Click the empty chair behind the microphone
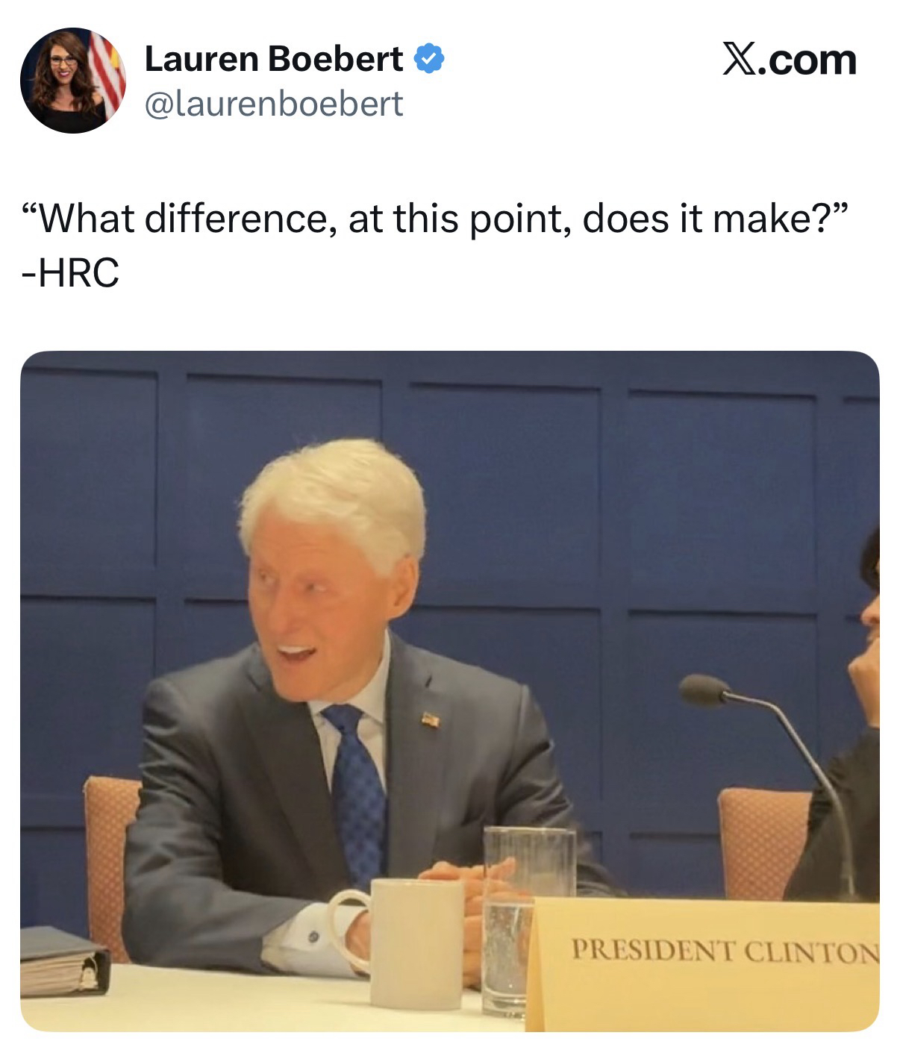 [x=764, y=842]
